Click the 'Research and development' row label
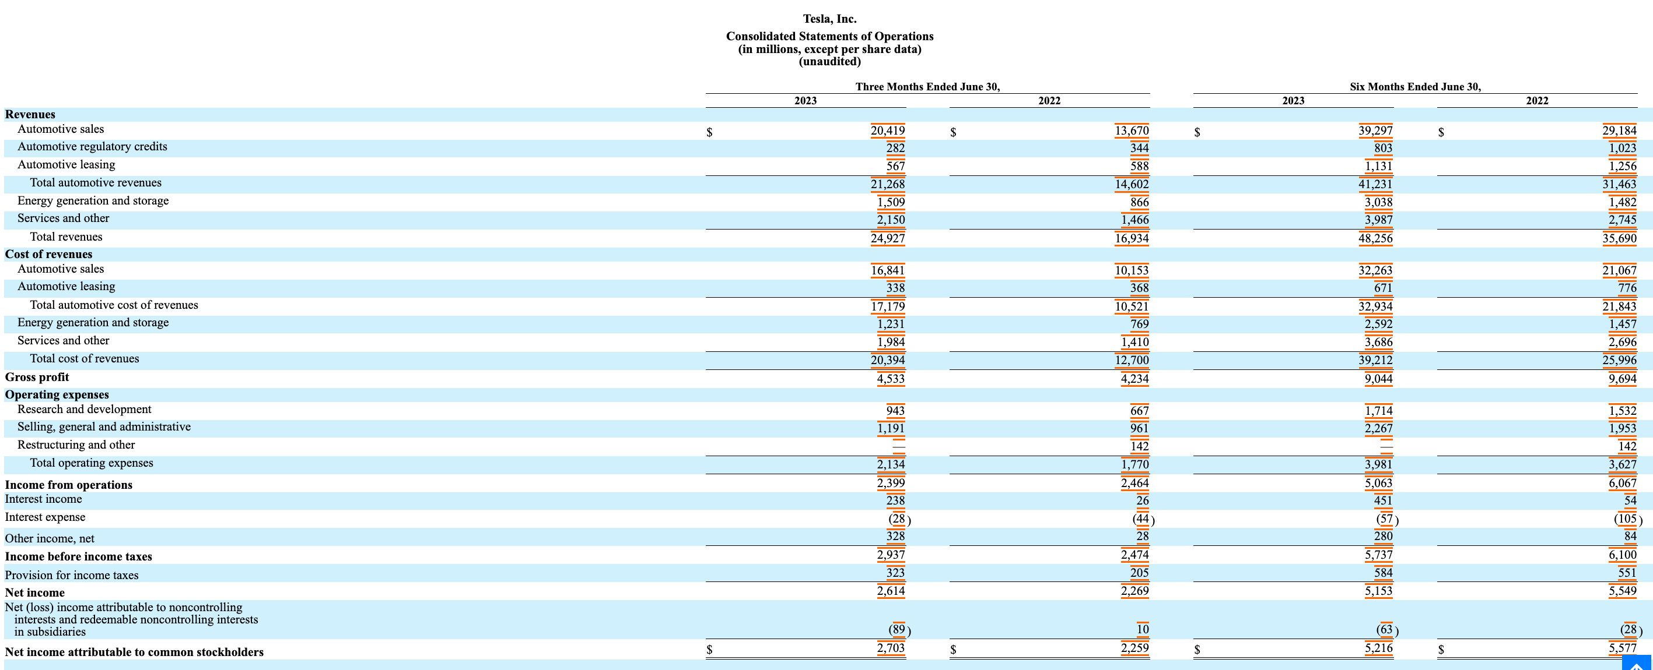This screenshot has height=670, width=1653. (x=85, y=409)
